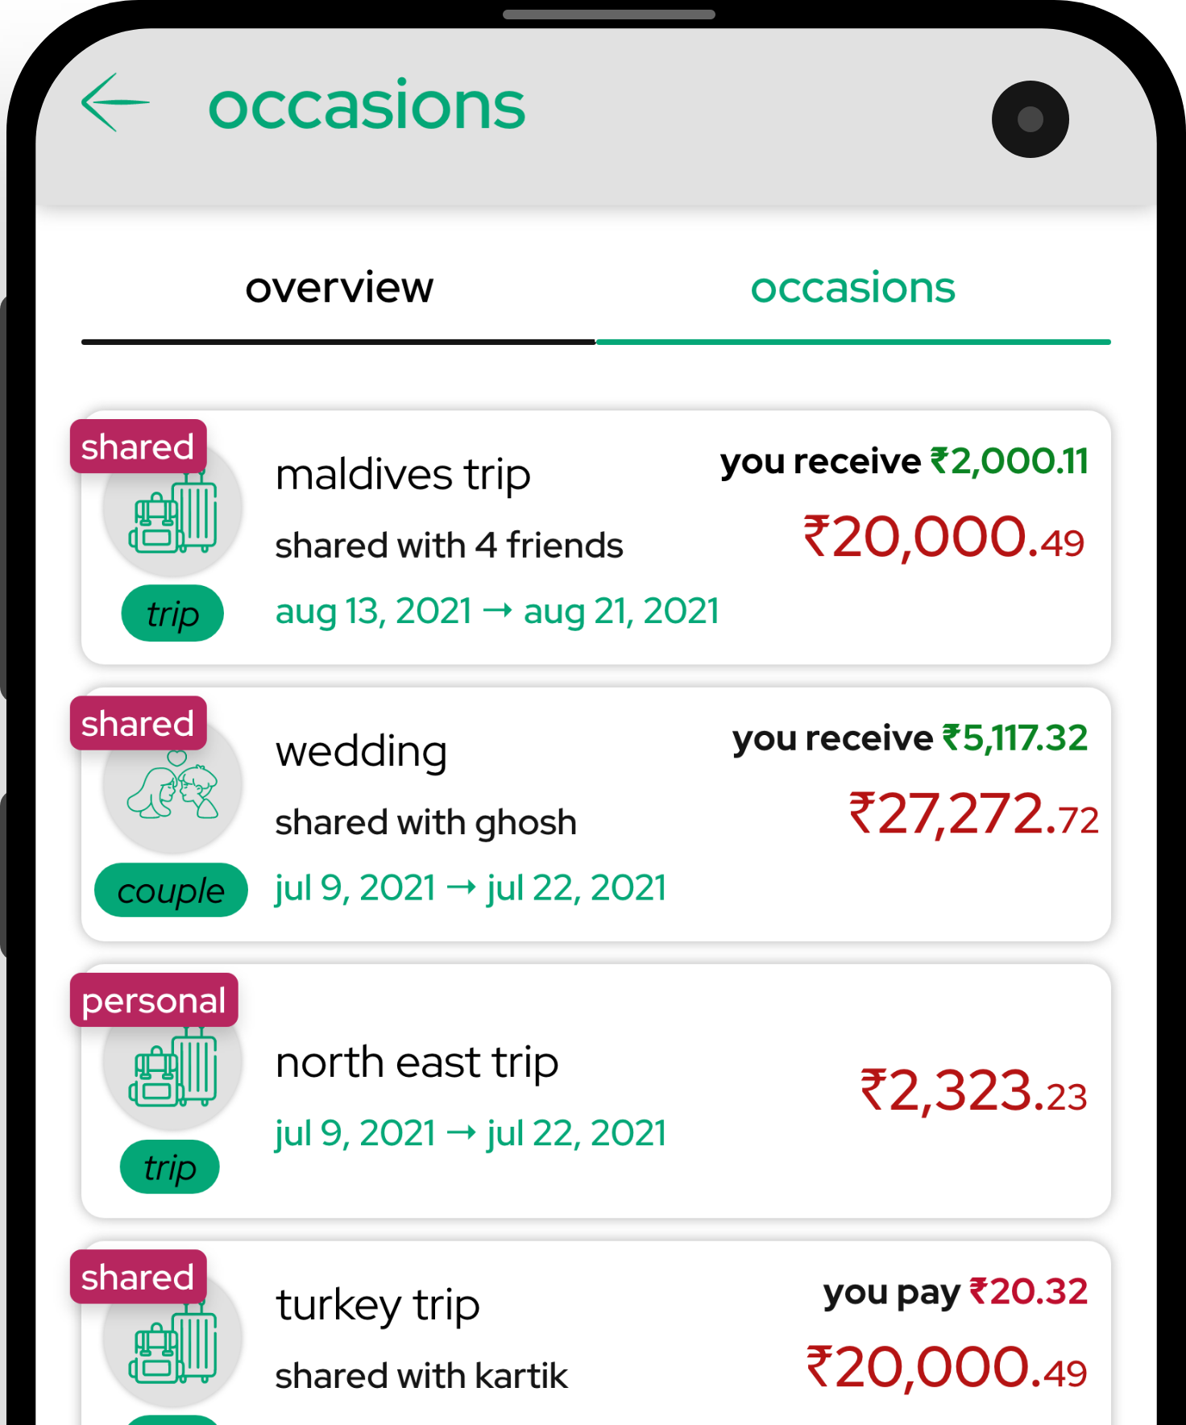Select the north east trip luggage icon
The height and width of the screenshot is (1425, 1186).
pyautogui.click(x=173, y=1064)
